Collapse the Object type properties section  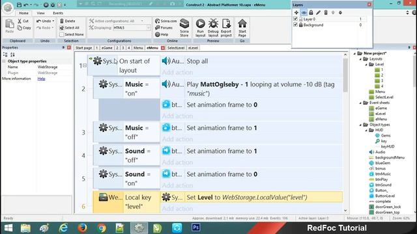coord(4,61)
